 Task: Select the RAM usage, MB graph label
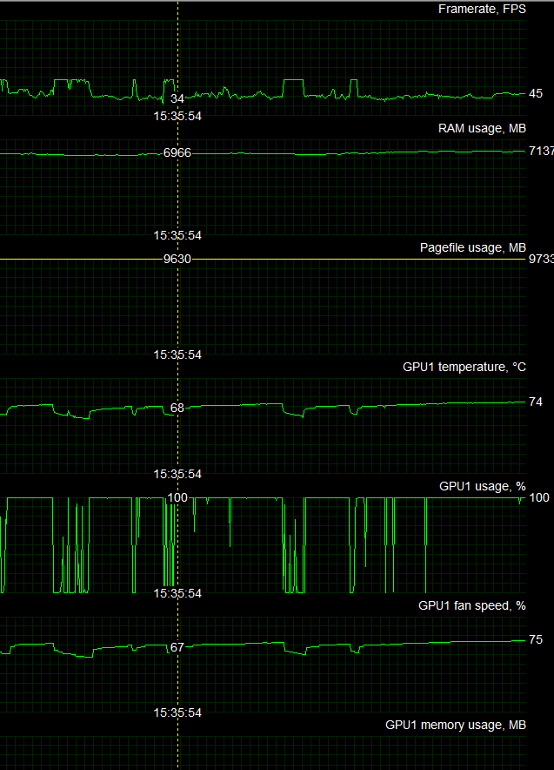482,129
